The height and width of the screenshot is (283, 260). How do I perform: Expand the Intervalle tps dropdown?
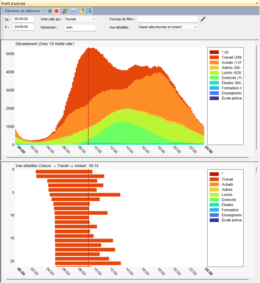point(80,19)
